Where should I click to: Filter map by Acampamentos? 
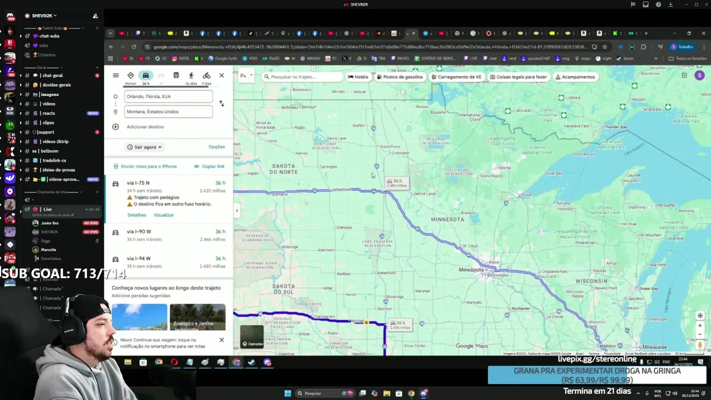(x=575, y=77)
